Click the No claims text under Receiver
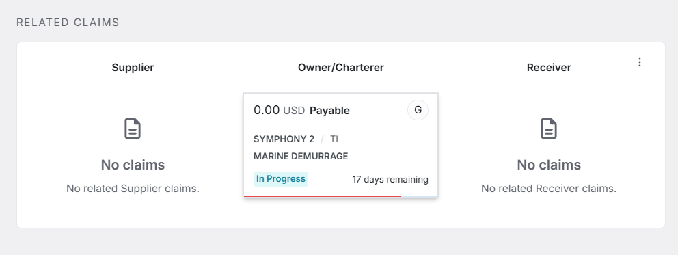678x255 pixels. tap(549, 165)
